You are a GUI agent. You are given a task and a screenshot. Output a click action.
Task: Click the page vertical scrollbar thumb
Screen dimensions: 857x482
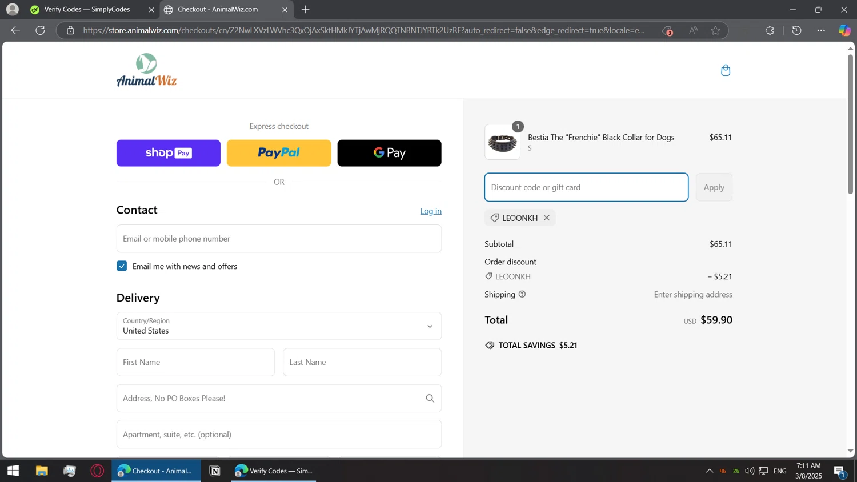point(850,123)
